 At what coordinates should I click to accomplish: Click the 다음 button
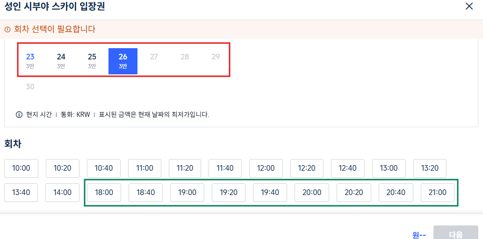tap(455, 234)
